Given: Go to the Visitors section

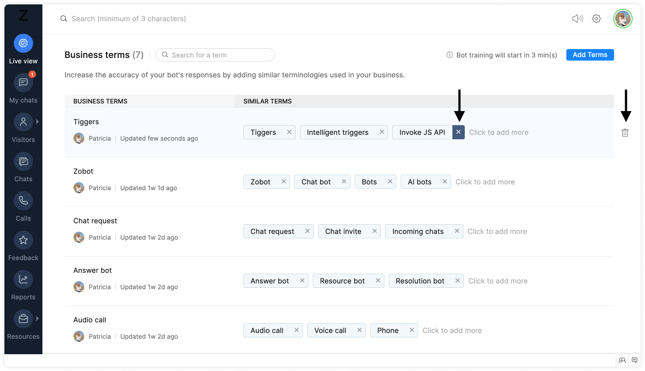Looking at the screenshot, I should 23,122.
